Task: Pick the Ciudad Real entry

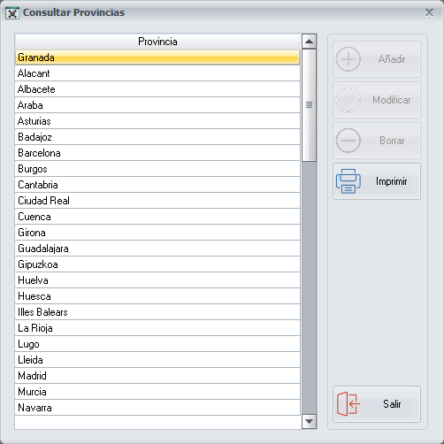Action: pos(157,201)
